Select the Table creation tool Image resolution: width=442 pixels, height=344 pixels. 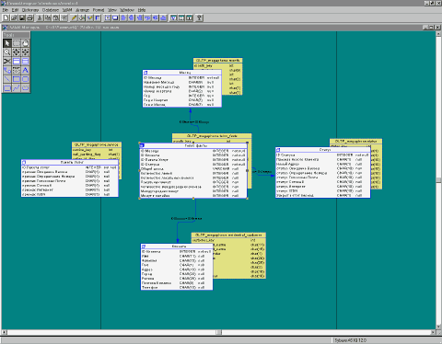[x=17, y=61]
